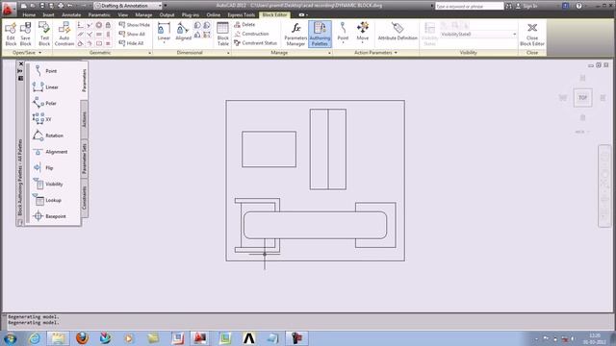Image resolution: width=616 pixels, height=346 pixels.
Task: Select the Rotation parameter in palette
Action: (x=48, y=136)
